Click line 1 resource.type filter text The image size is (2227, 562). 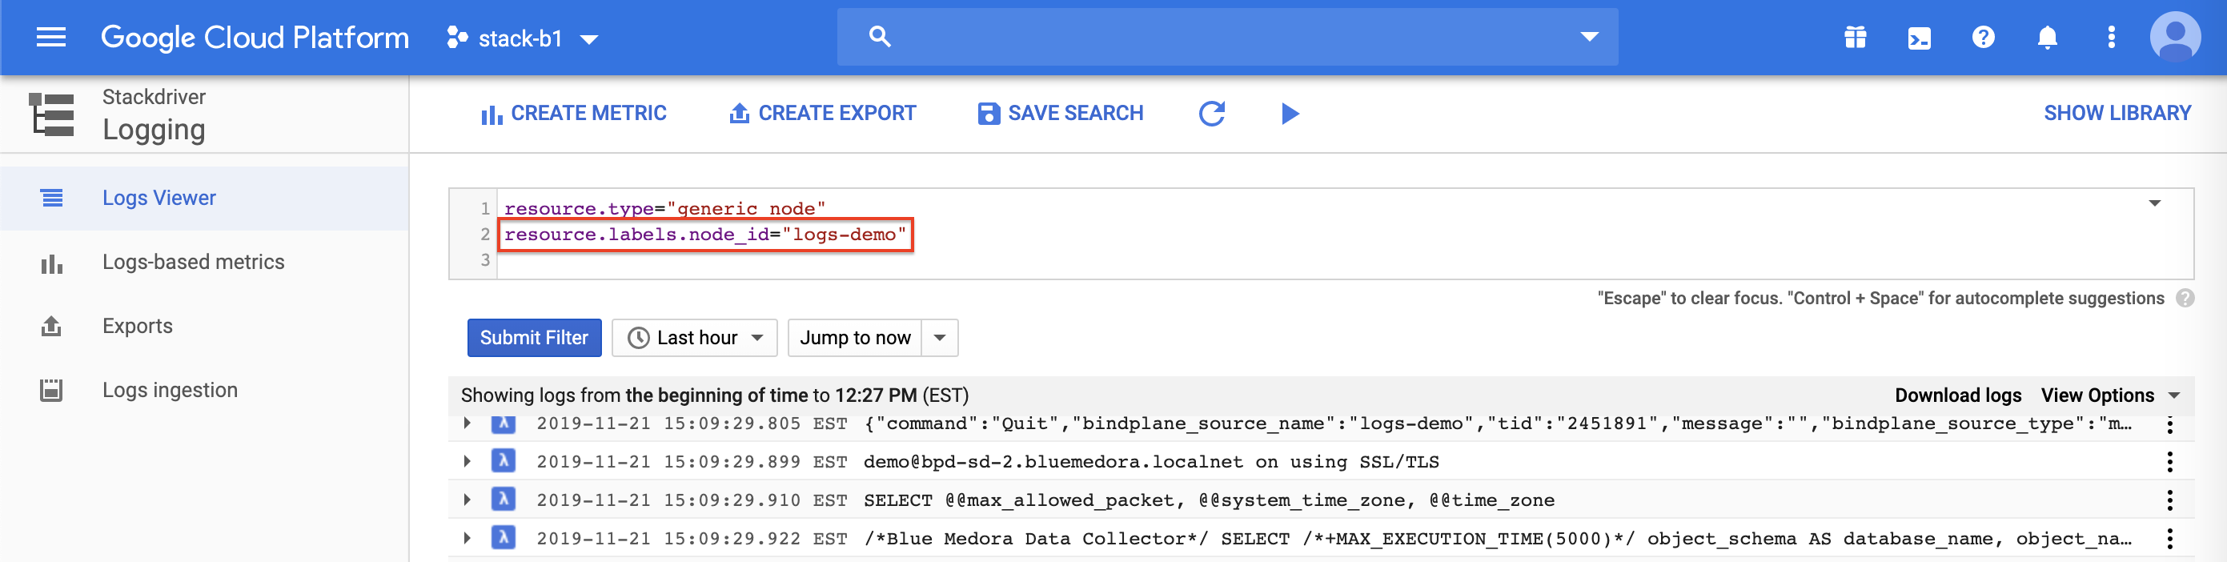664,208
